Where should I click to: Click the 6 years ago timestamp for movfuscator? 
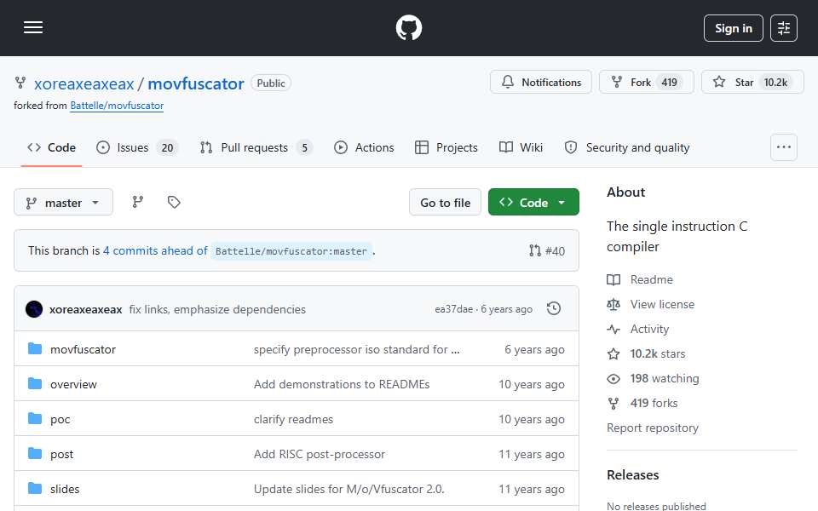(534, 349)
